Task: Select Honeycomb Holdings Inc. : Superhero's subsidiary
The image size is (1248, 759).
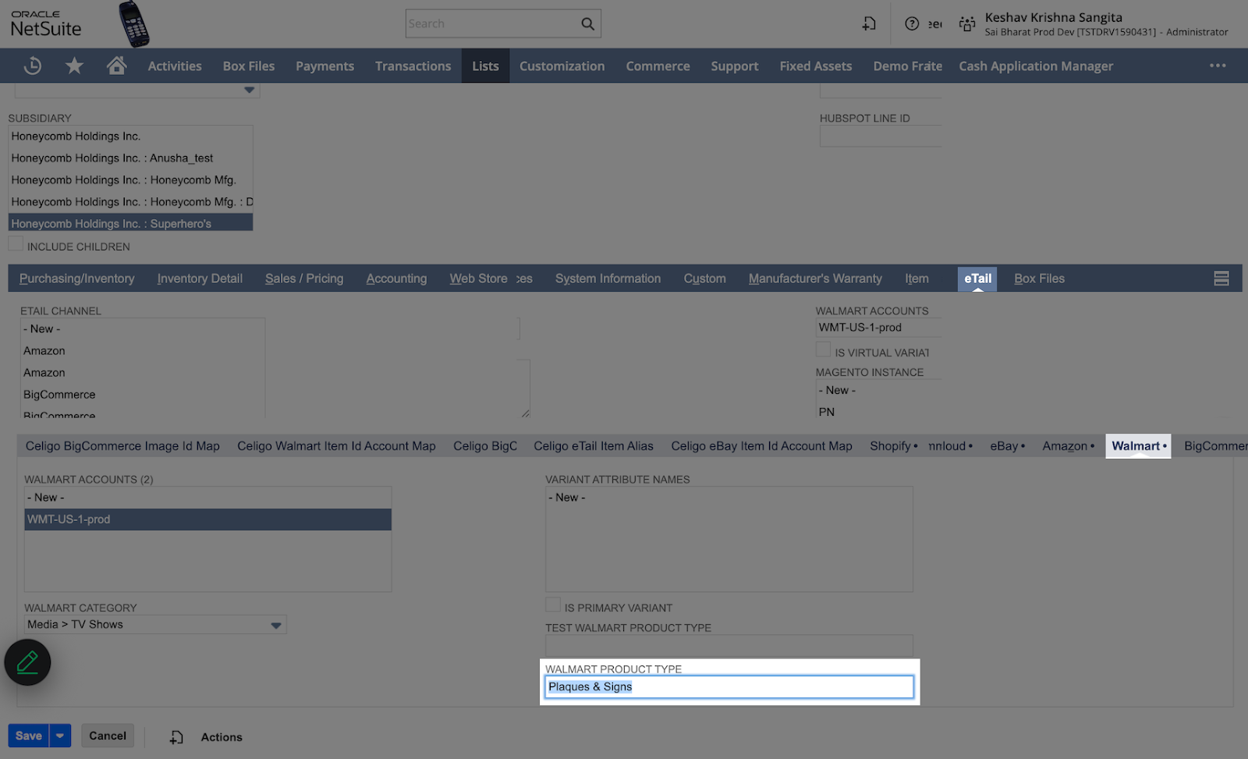Action: [x=130, y=224]
